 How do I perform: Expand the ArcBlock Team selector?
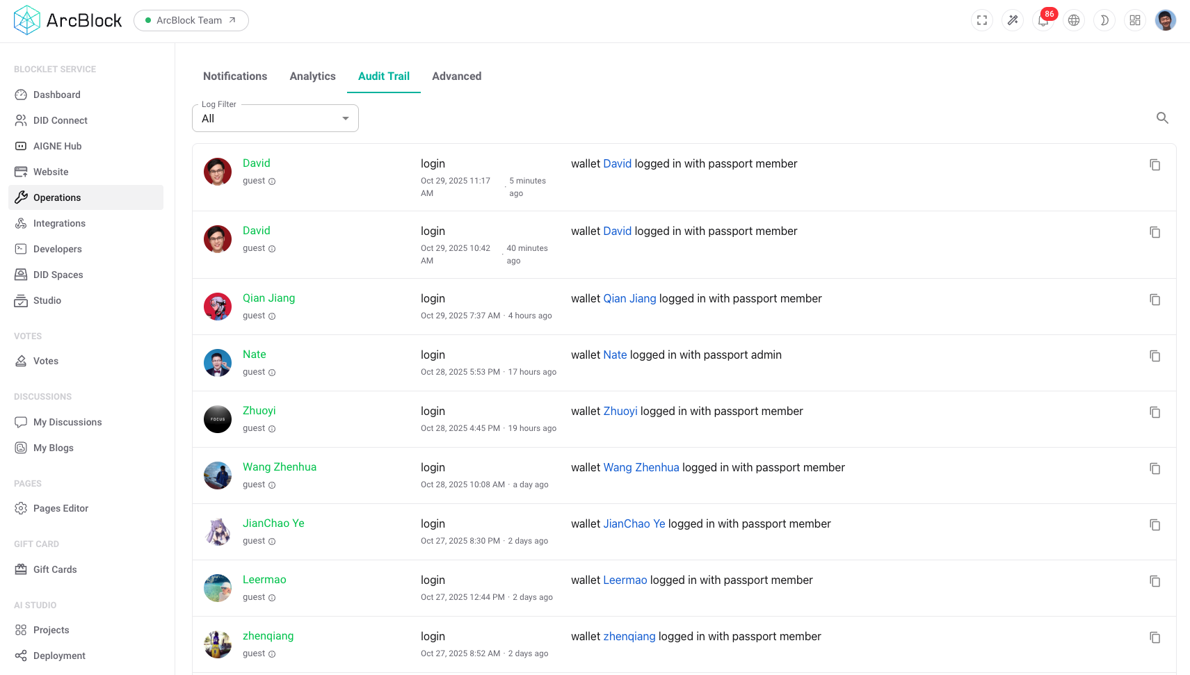191,20
